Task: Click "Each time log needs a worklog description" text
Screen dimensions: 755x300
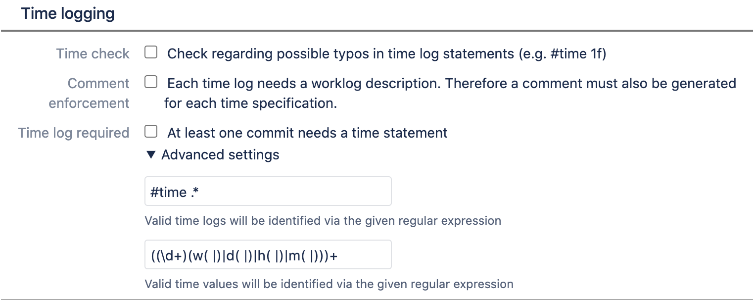Action: [303, 83]
